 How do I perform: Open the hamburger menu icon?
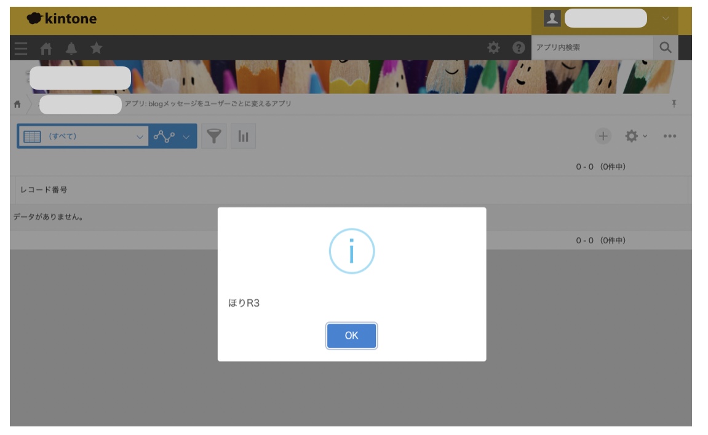point(21,48)
